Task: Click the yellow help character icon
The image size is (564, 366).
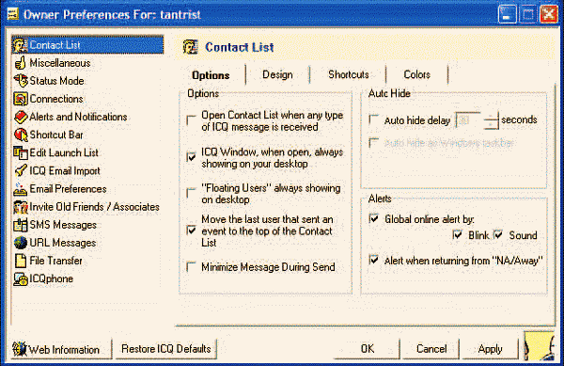Action: pyautogui.click(x=539, y=346)
